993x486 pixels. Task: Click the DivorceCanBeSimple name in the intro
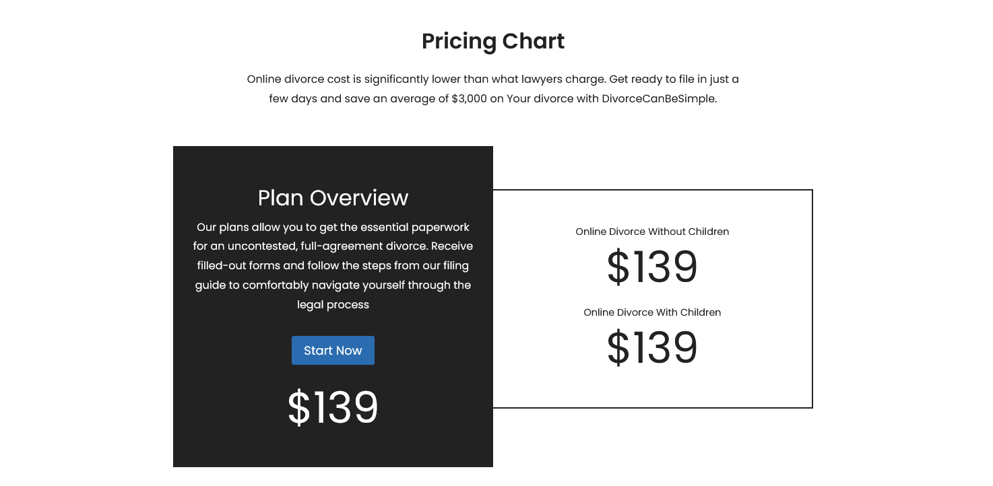click(x=658, y=98)
